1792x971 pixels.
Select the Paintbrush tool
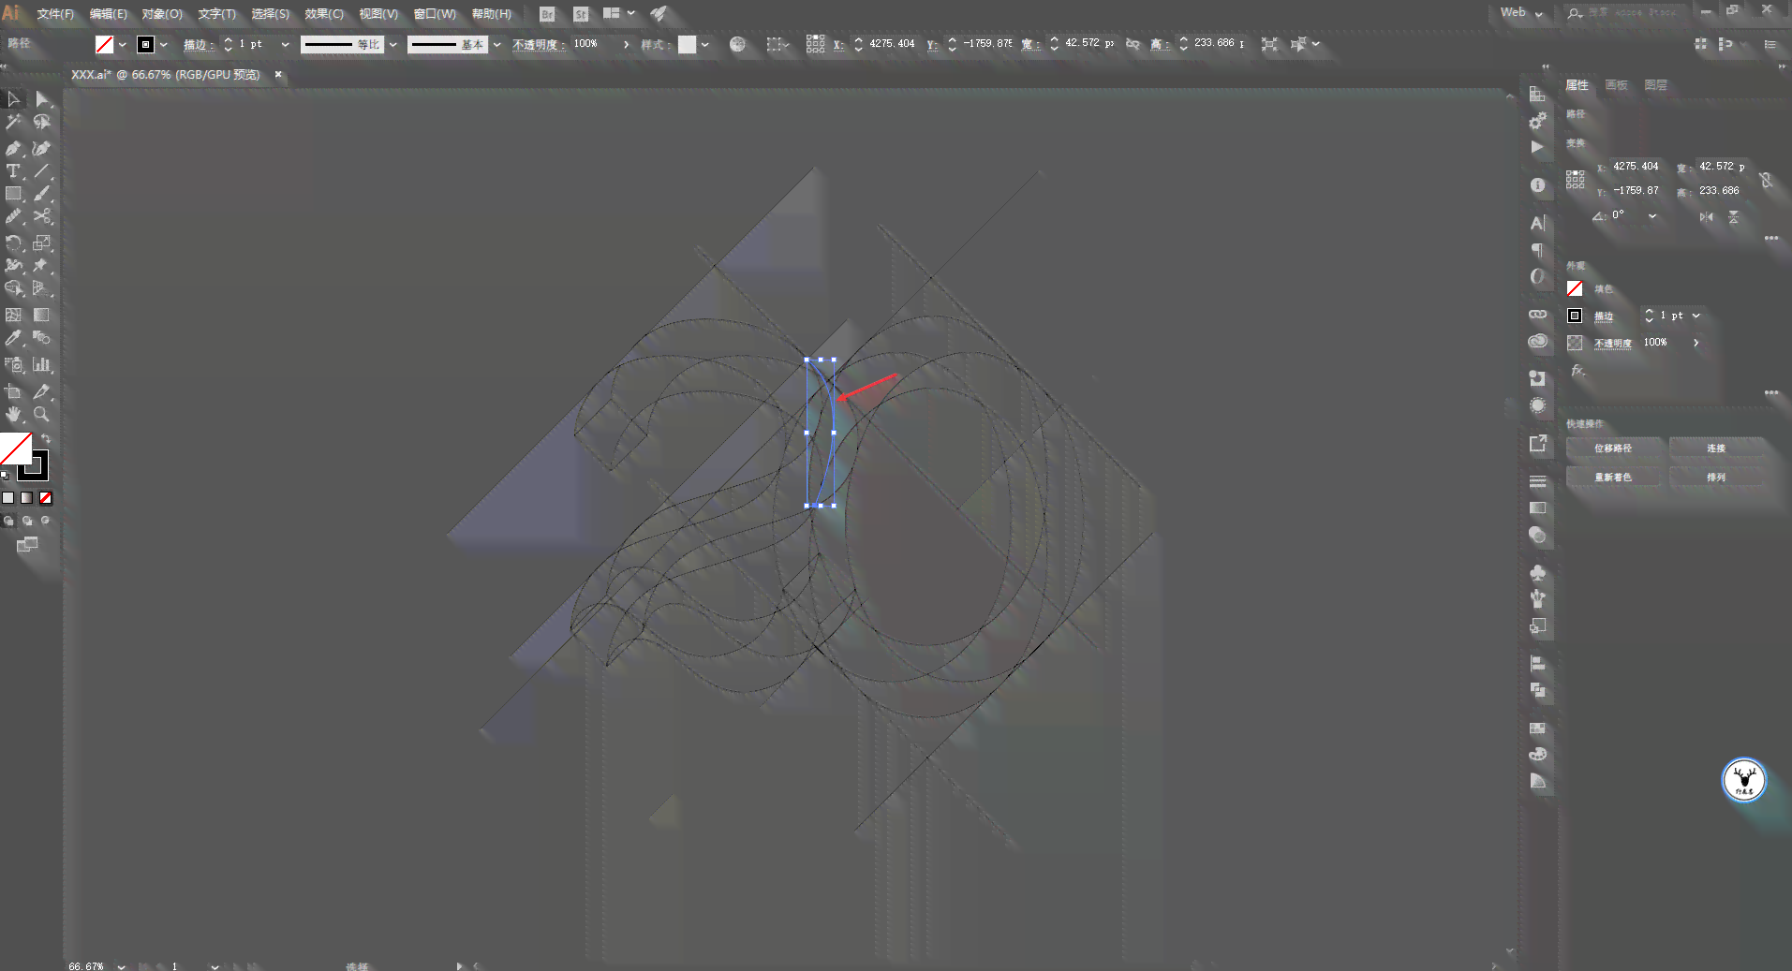(42, 194)
